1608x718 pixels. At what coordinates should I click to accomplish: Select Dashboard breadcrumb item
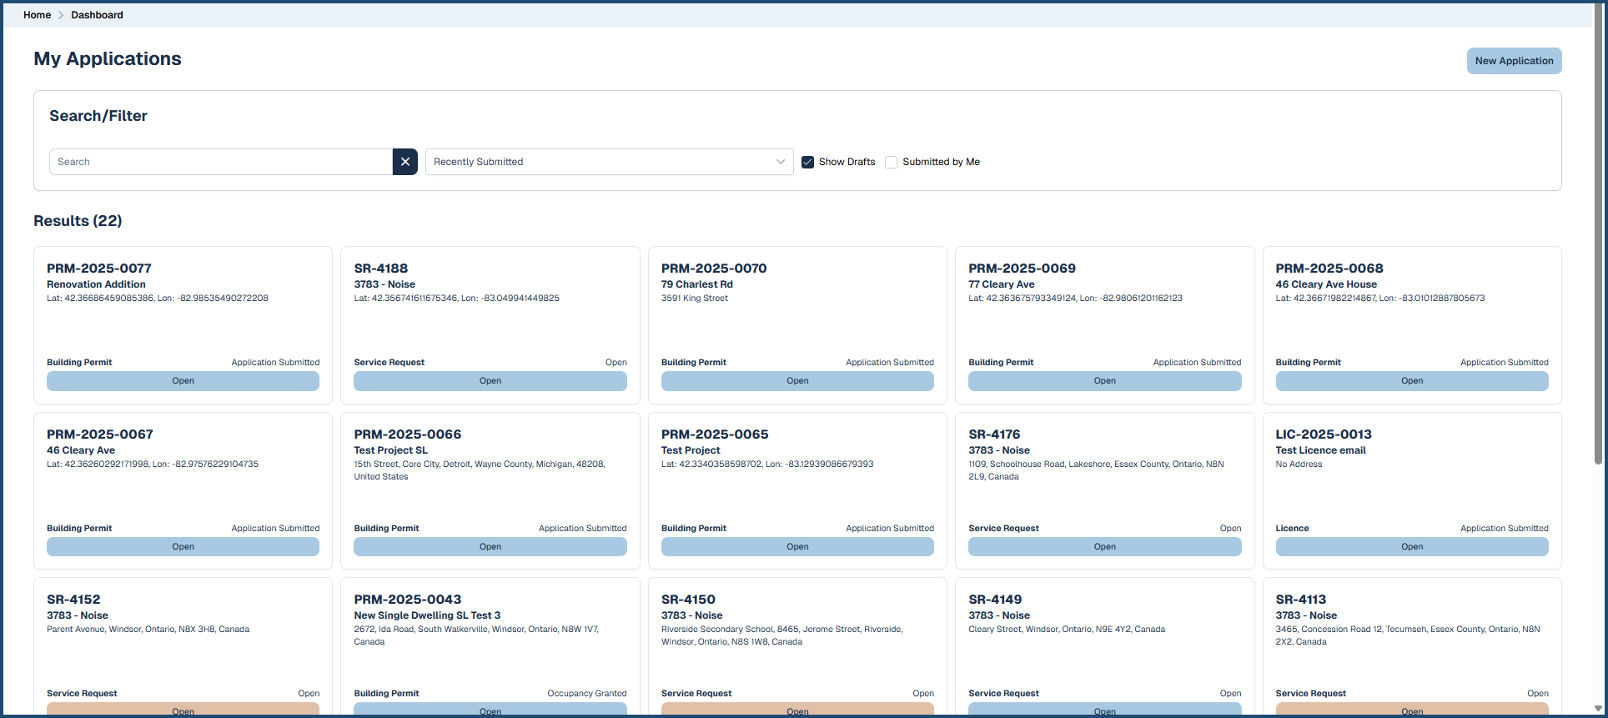(x=97, y=15)
